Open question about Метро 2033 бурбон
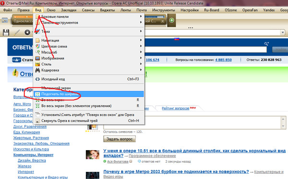 [176, 172]
